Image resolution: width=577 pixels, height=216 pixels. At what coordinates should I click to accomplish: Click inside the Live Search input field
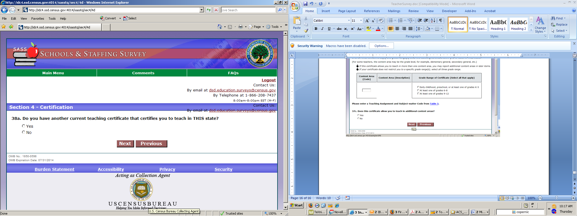248,10
